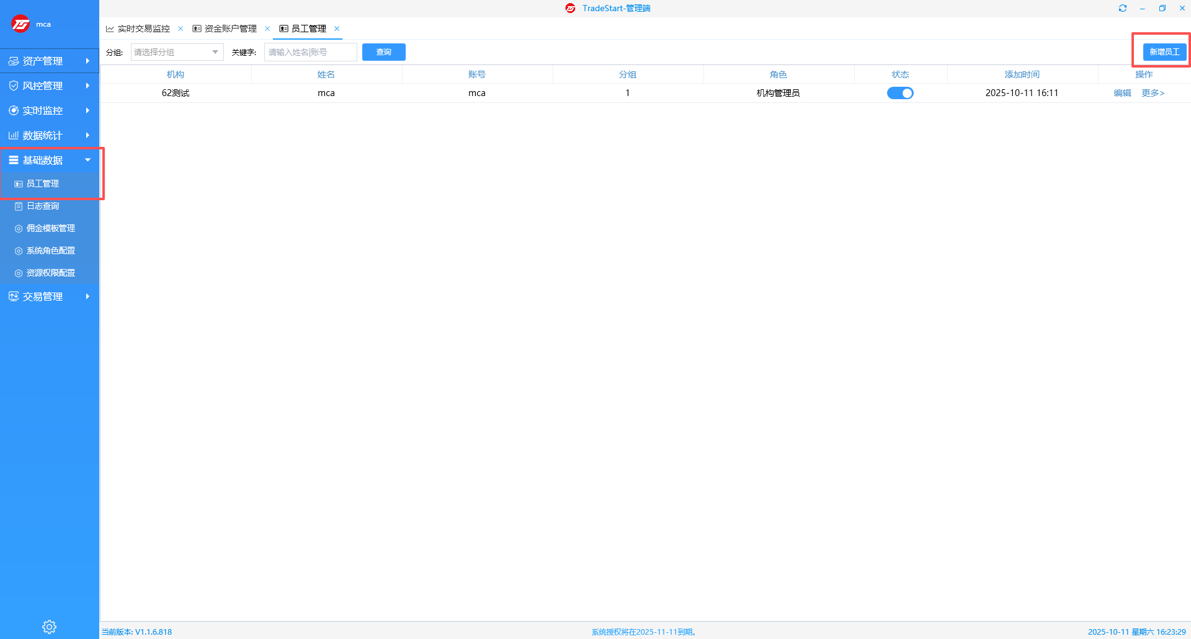Click 编辑 link for mca row

1122,93
